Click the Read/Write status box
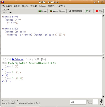105x107 pixels. [96, 102]
